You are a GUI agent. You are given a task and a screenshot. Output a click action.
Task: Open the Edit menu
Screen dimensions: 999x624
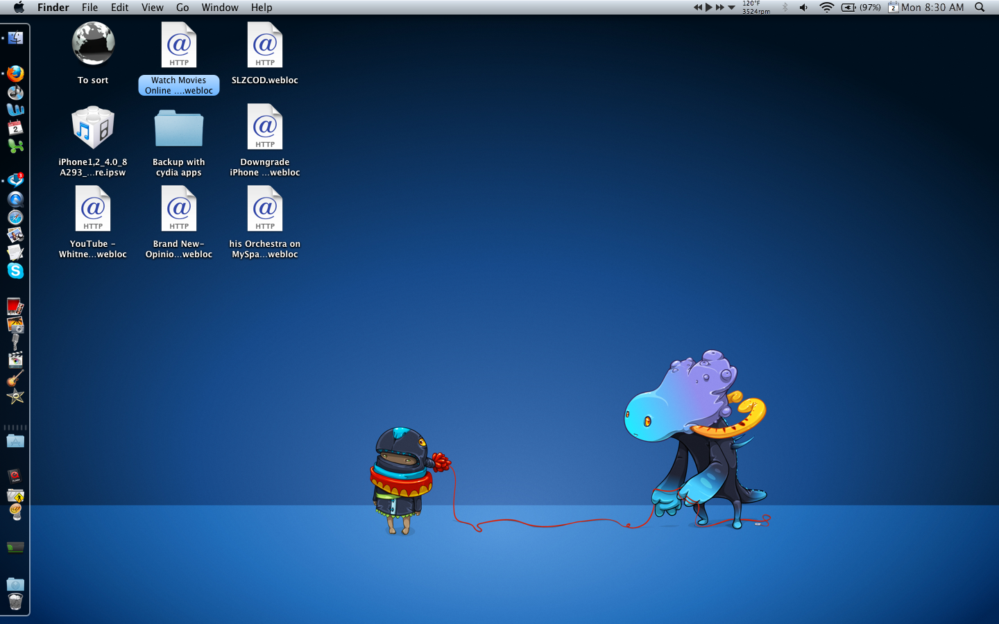point(119,7)
